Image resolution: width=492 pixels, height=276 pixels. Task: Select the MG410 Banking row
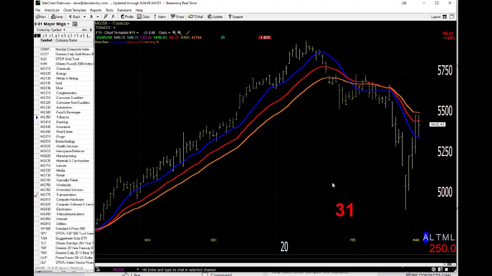(x=64, y=122)
